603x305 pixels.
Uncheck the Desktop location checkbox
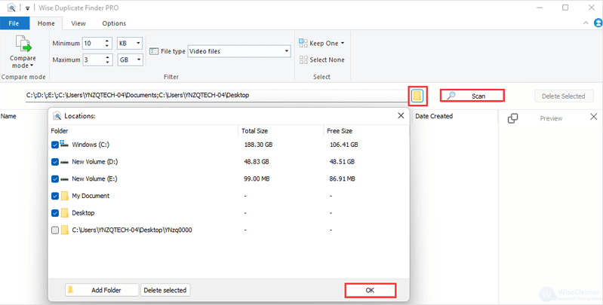pyautogui.click(x=55, y=213)
